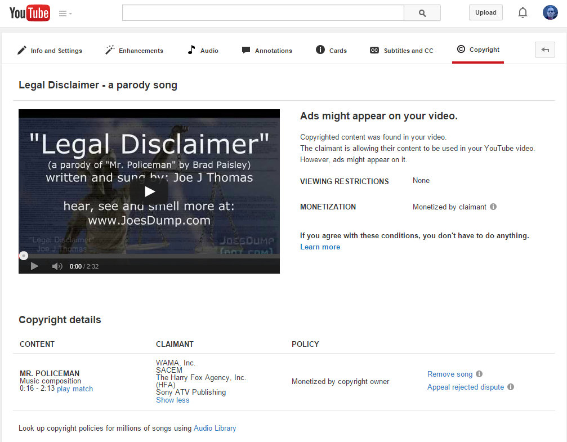Click the Upload button
Screen dimensions: 567x442
(486, 12)
